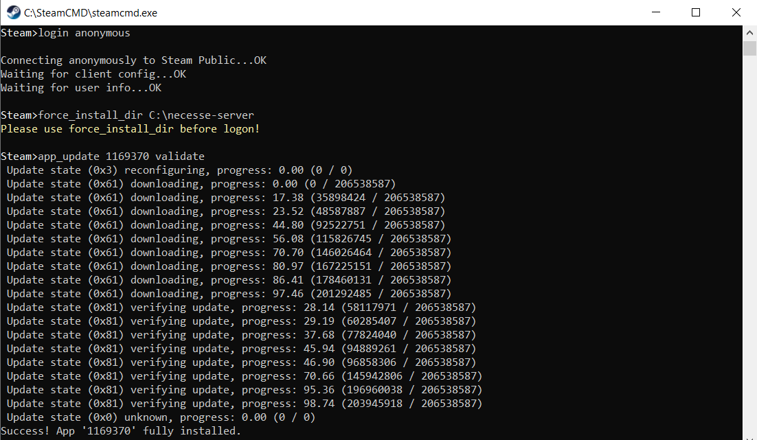Click the downloading line at progress 56.08
Screen dimensions: 757x440
pos(229,239)
